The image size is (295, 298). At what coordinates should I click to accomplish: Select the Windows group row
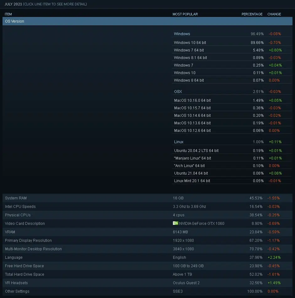click(x=232, y=34)
